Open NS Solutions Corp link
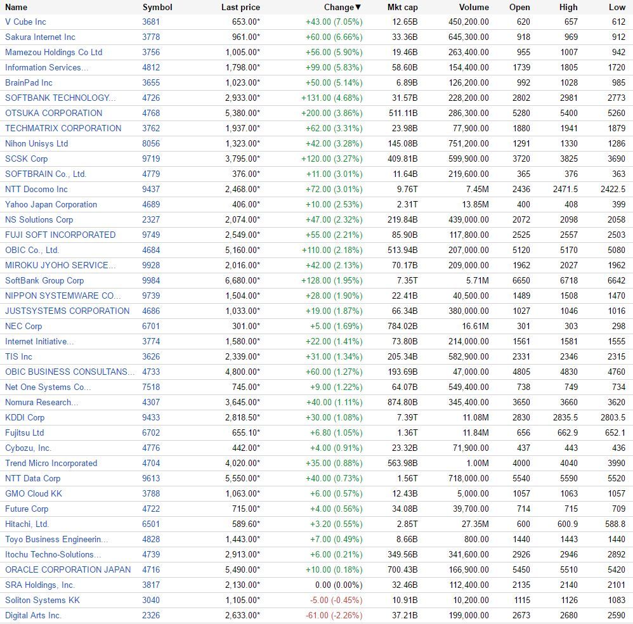The width and height of the screenshot is (633, 624). [39, 219]
